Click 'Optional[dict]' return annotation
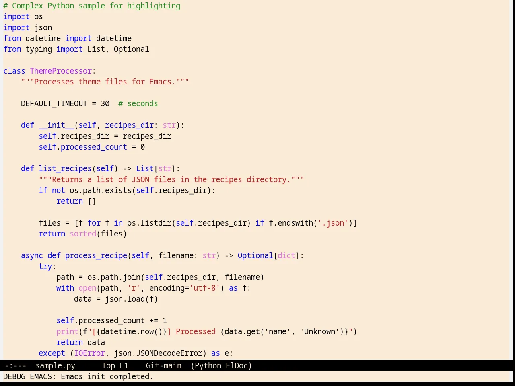This screenshot has height=386, width=515. coord(269,255)
